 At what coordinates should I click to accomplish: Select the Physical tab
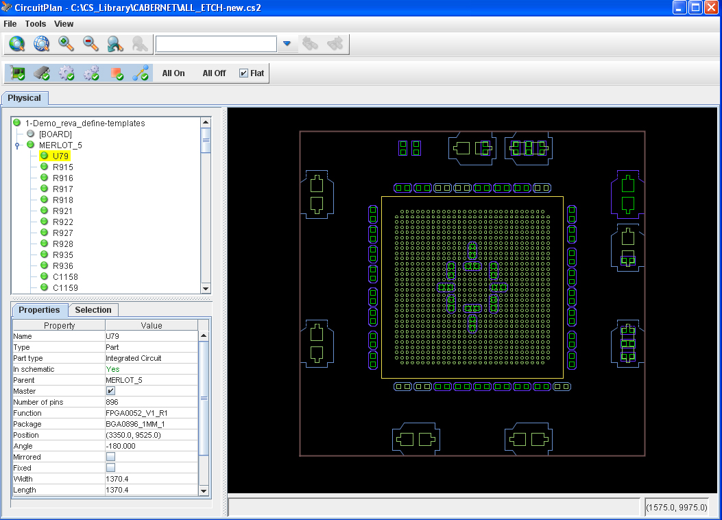pyautogui.click(x=25, y=98)
